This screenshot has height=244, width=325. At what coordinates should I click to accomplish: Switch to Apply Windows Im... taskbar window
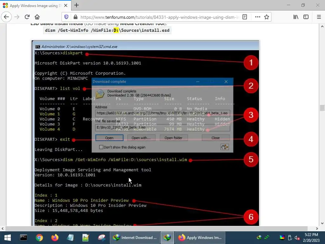coord(200,238)
